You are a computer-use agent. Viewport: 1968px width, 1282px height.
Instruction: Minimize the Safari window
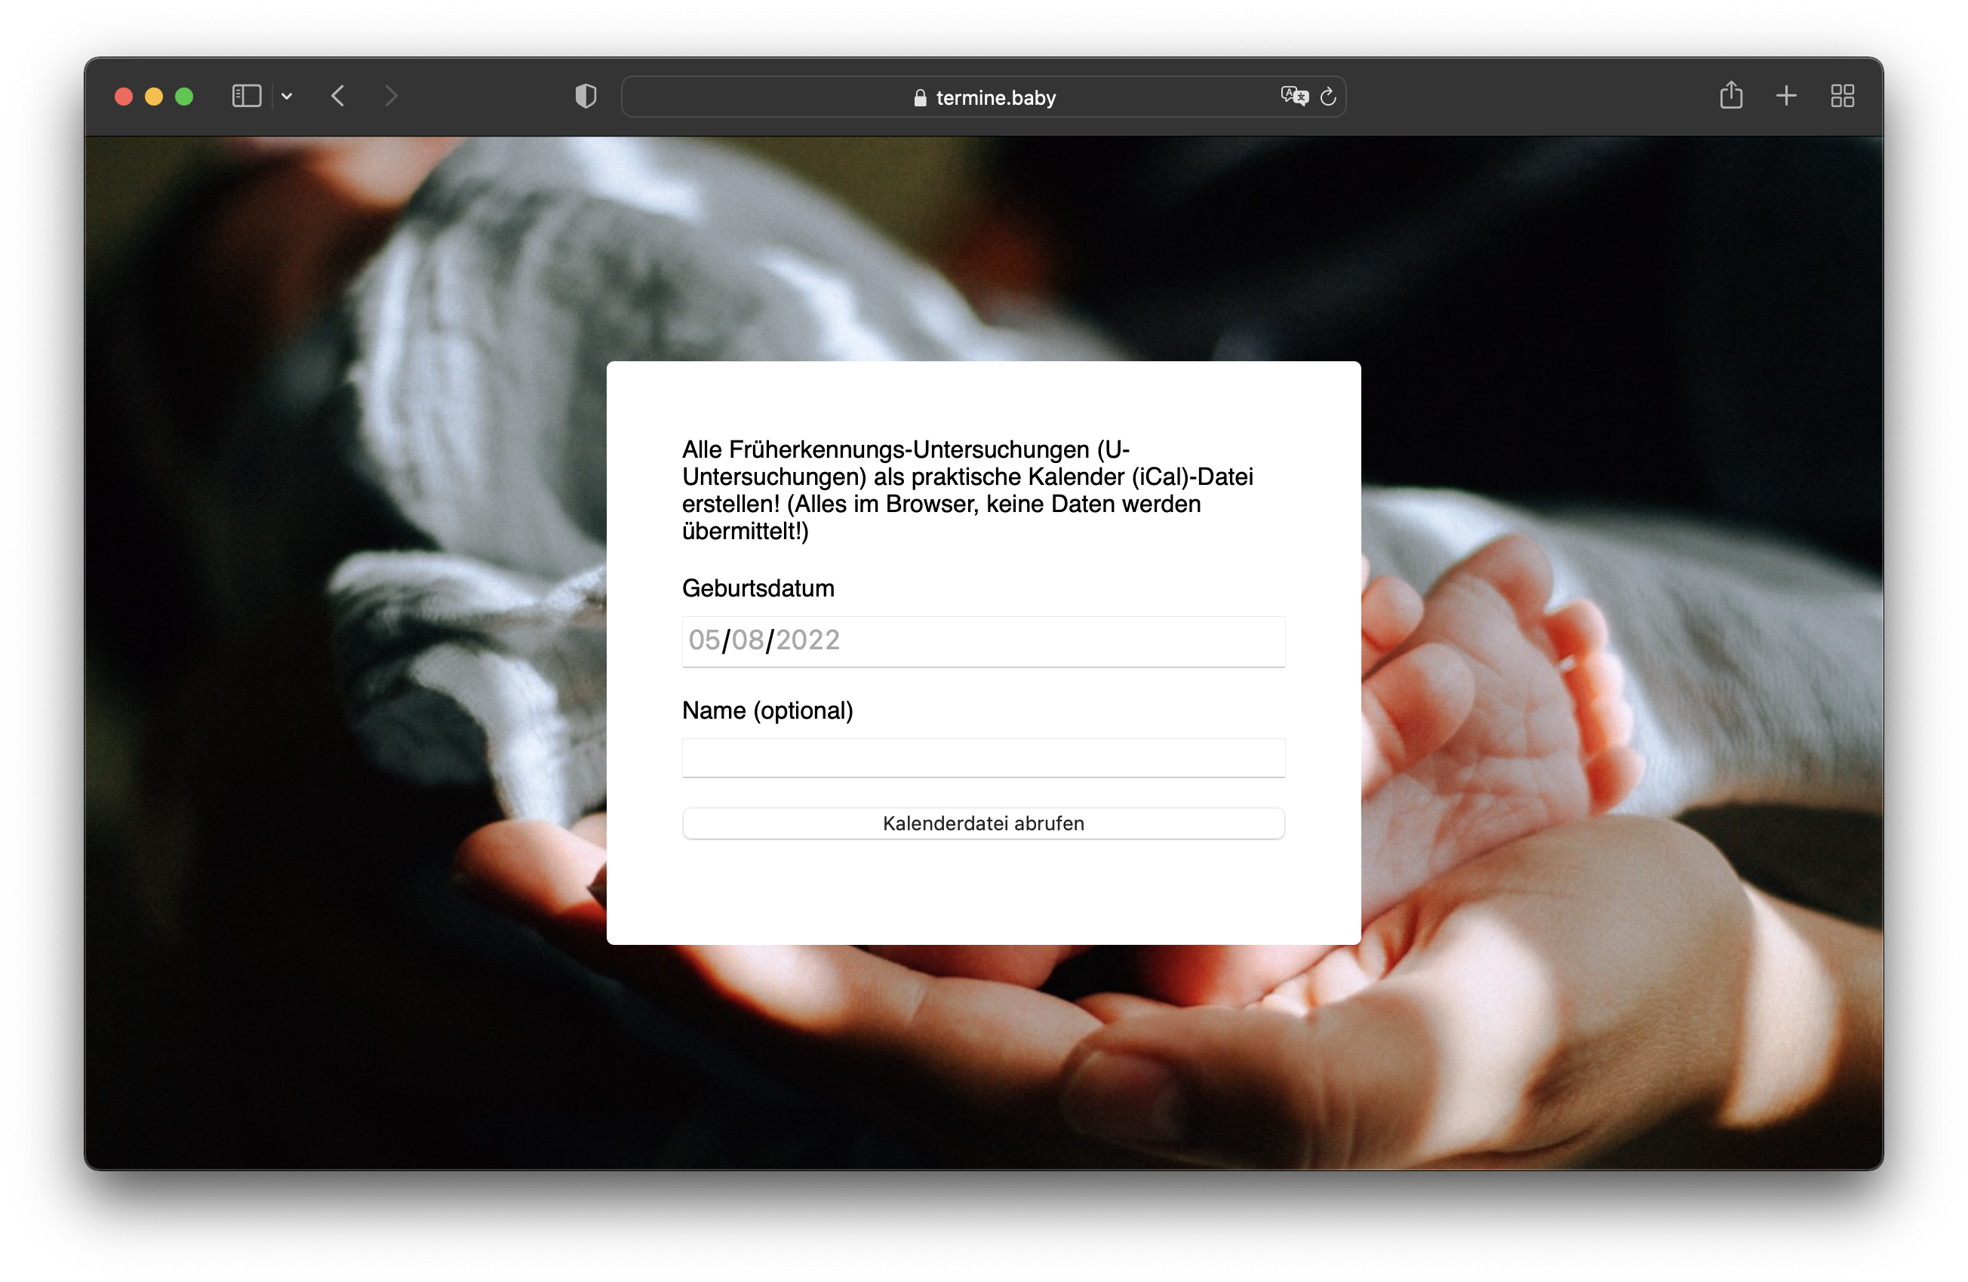[x=154, y=97]
